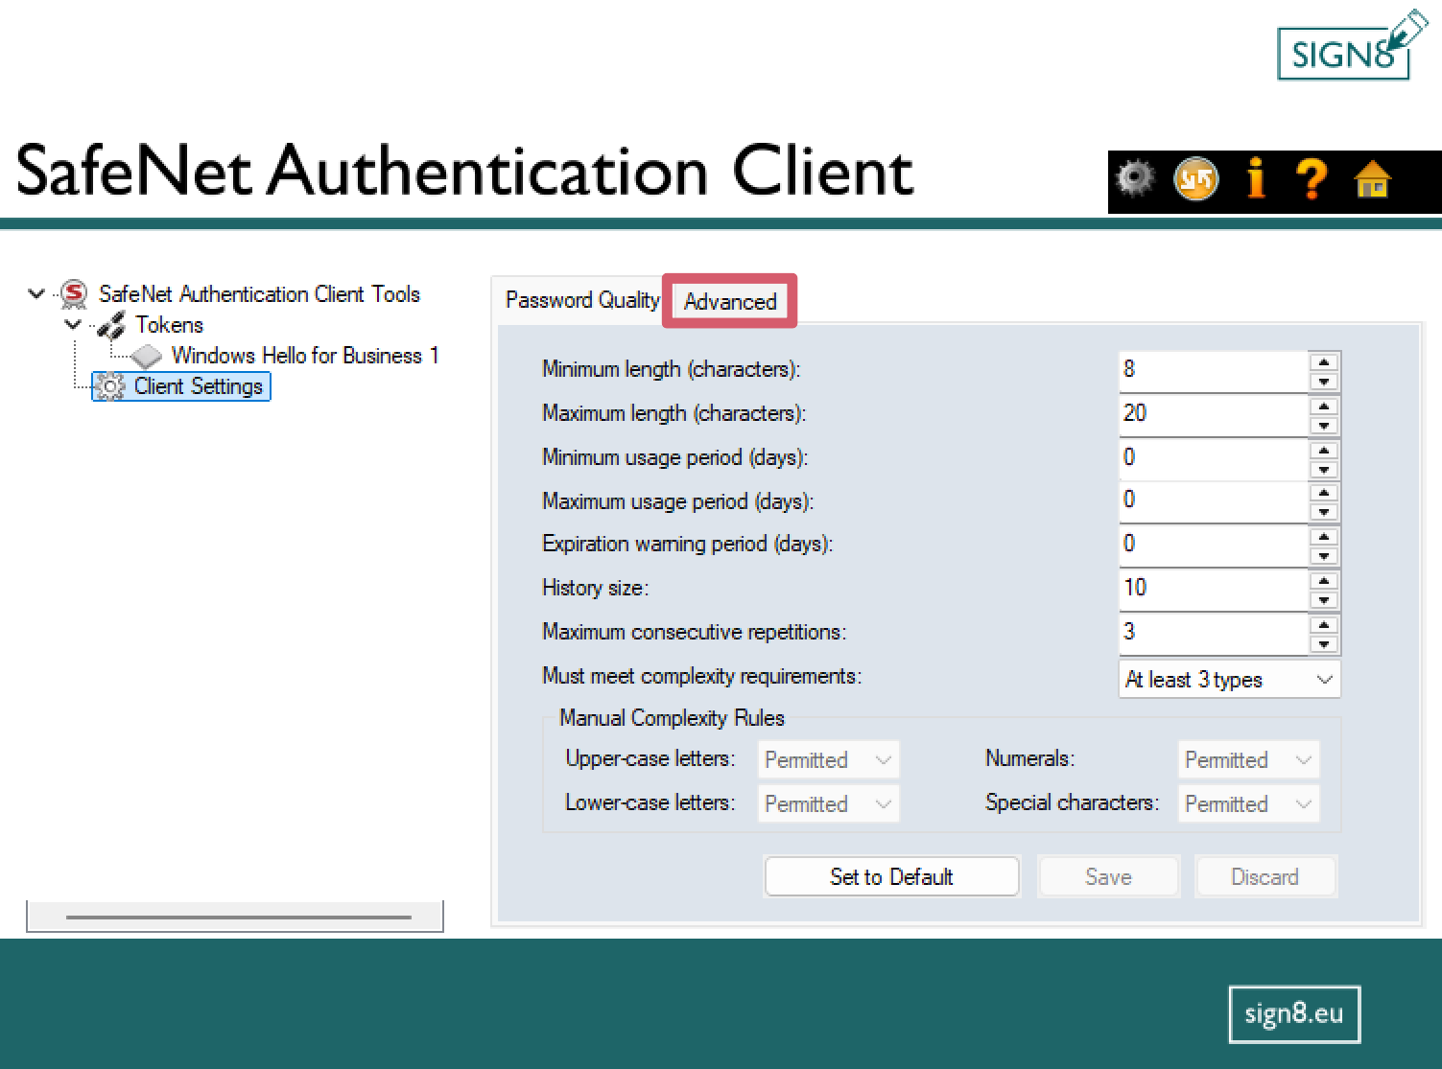Screen dimensions: 1442x1069
Task: Open the About info icon
Action: tap(1256, 178)
